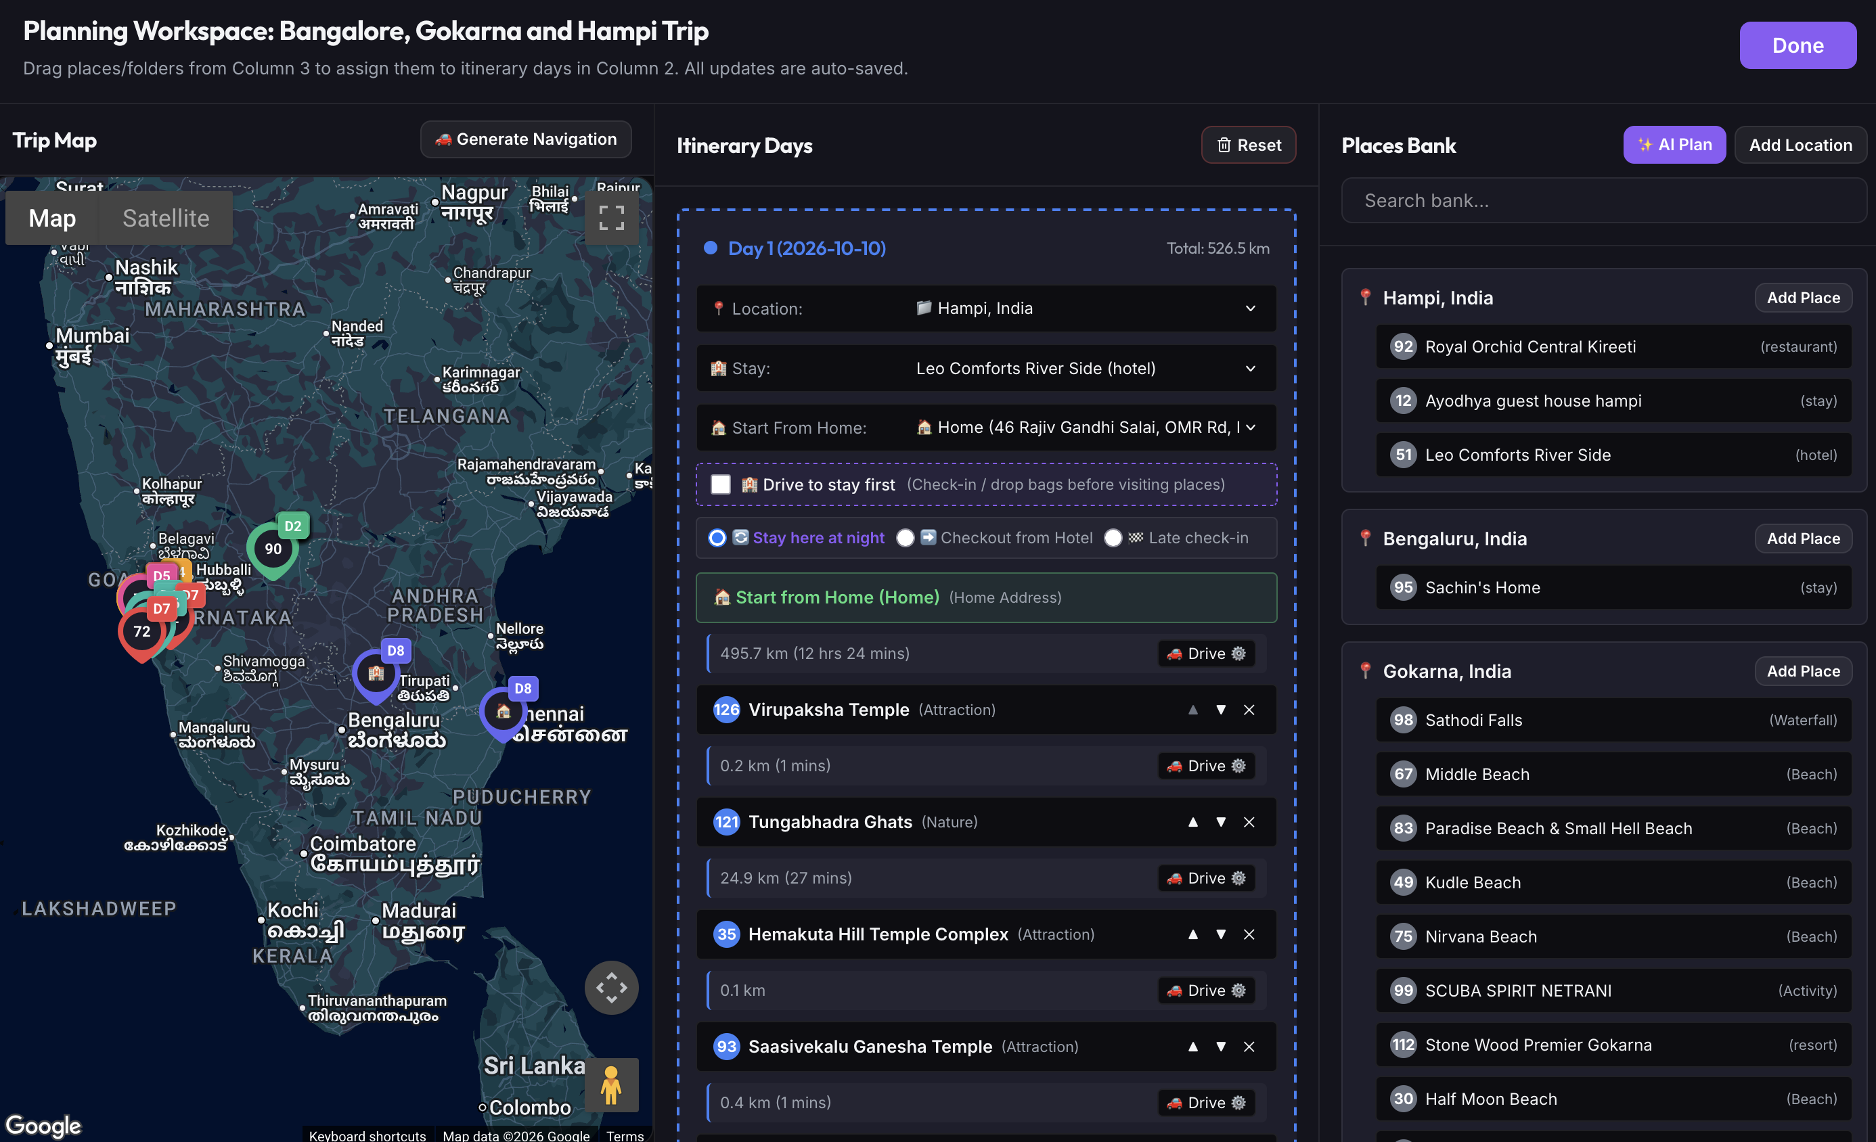
Task: Select the Stay here at night option
Action: [717, 539]
